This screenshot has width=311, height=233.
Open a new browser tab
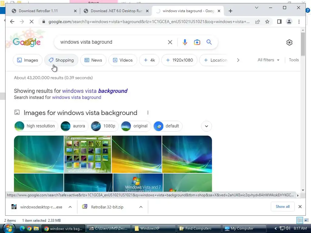[x=230, y=11]
